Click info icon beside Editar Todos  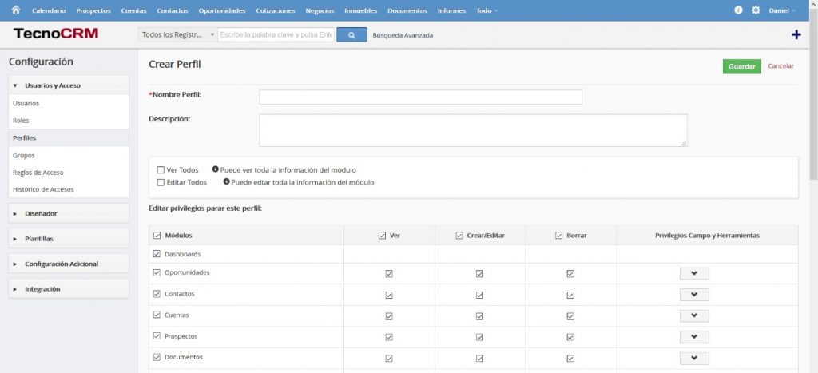227,181
